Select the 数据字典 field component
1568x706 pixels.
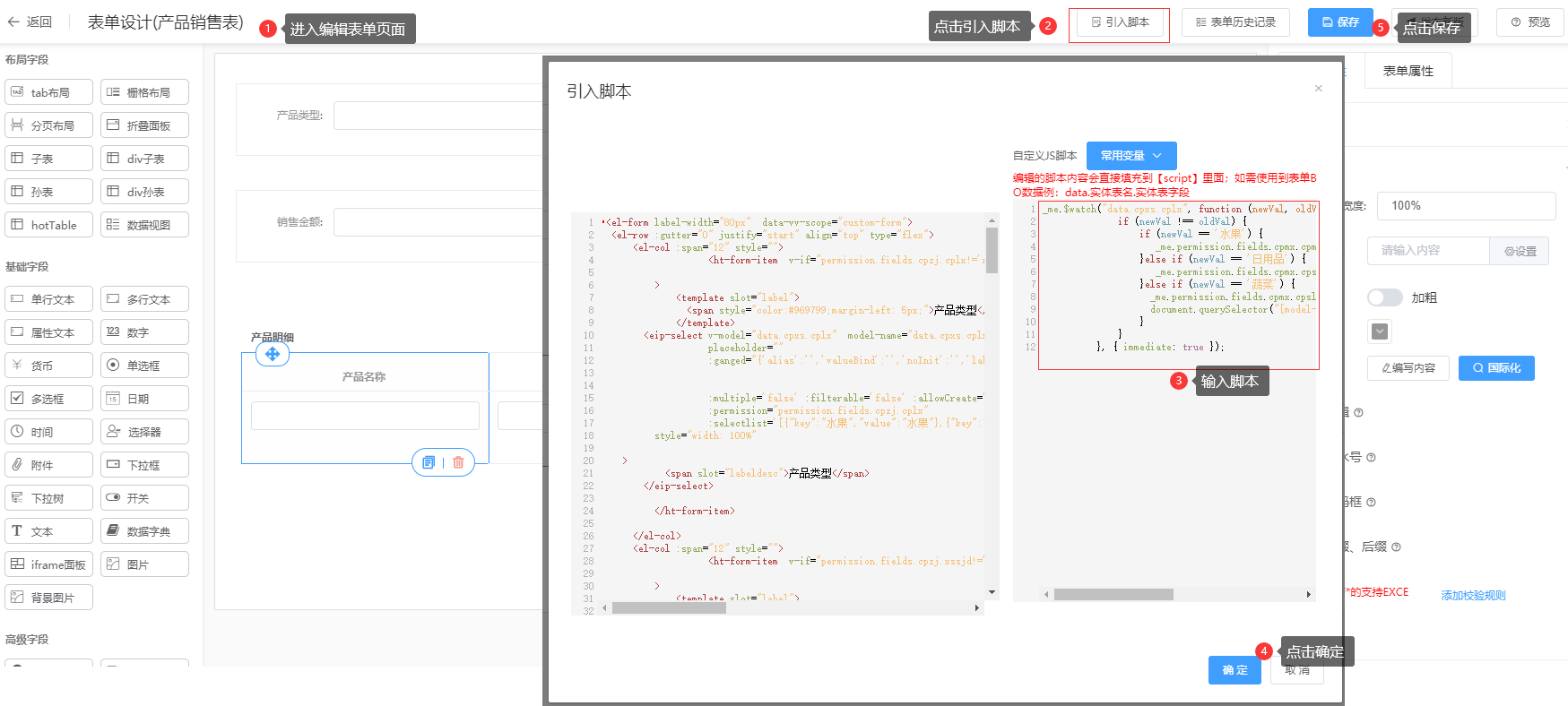pos(144,531)
